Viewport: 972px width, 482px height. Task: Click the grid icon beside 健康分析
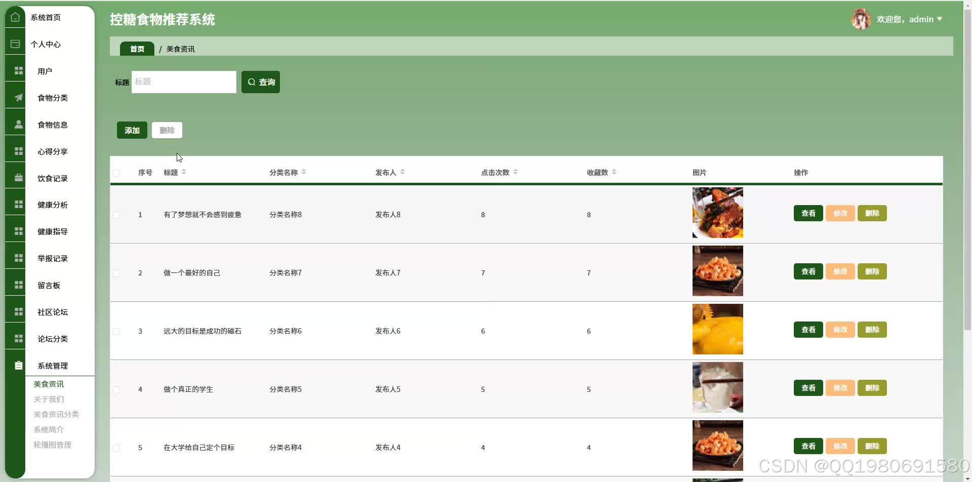click(19, 205)
